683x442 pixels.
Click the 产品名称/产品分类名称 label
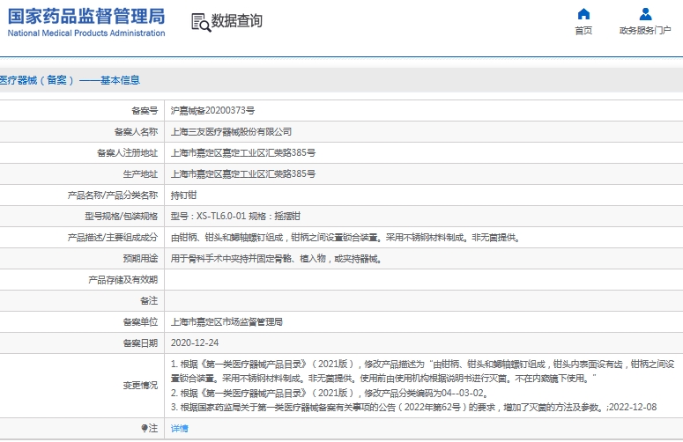[113, 195]
